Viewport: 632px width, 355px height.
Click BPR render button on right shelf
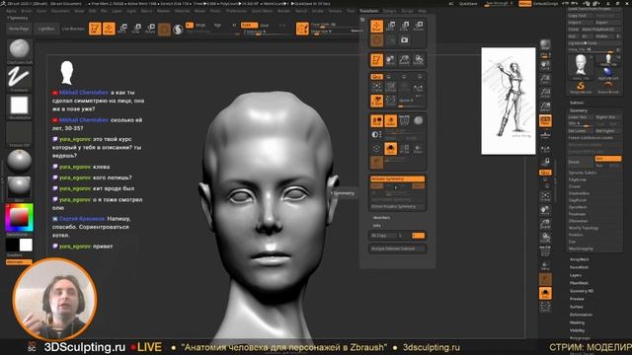coord(545,43)
